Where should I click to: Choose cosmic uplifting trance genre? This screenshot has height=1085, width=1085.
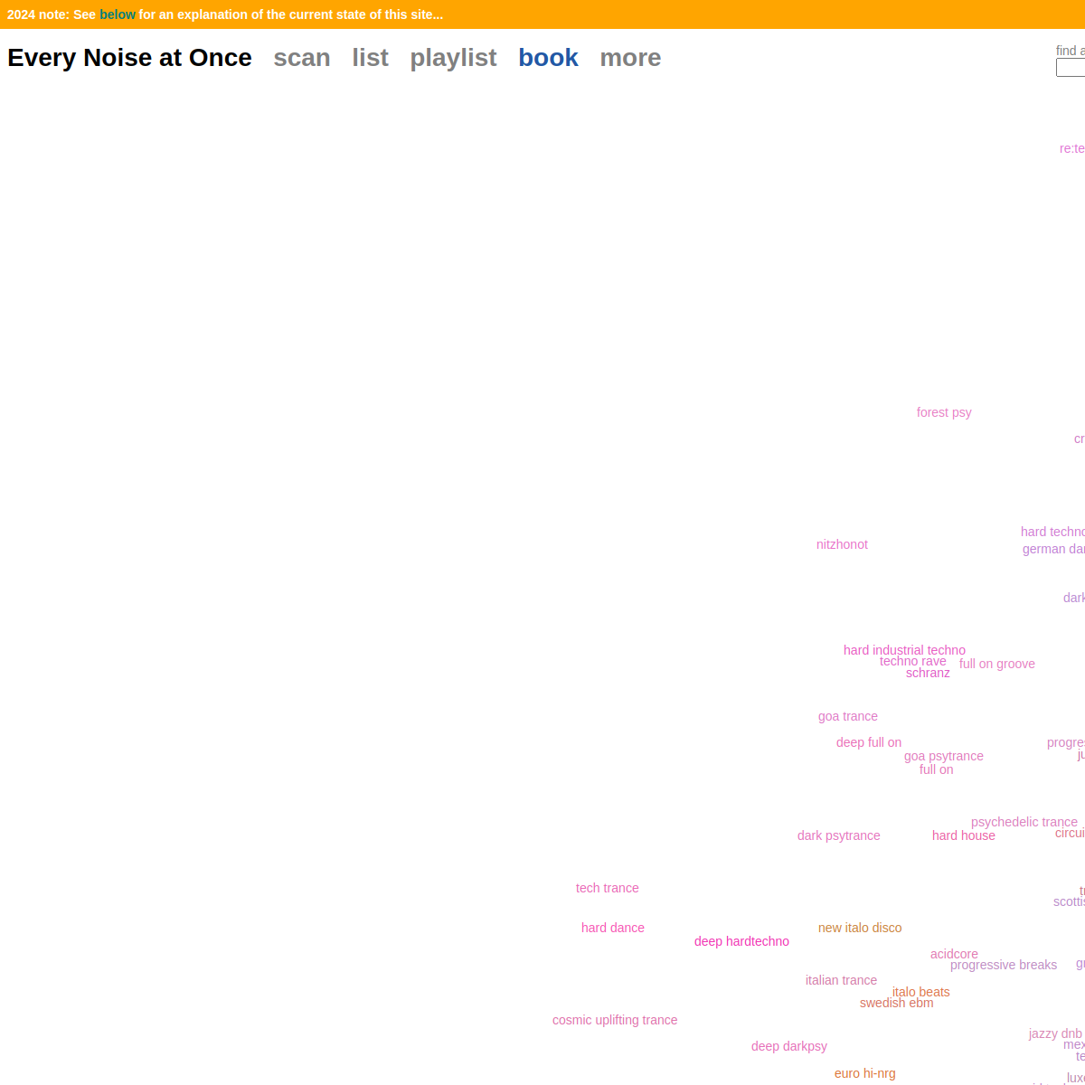614,1020
